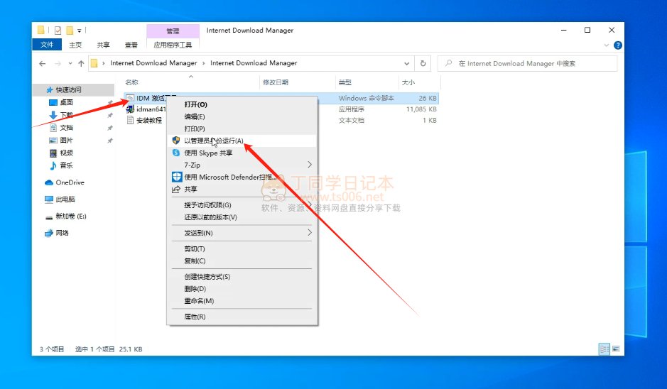Choose 创建快捷方式(S)
Image resolution: width=667 pixels, height=389 pixels.
coord(242,277)
